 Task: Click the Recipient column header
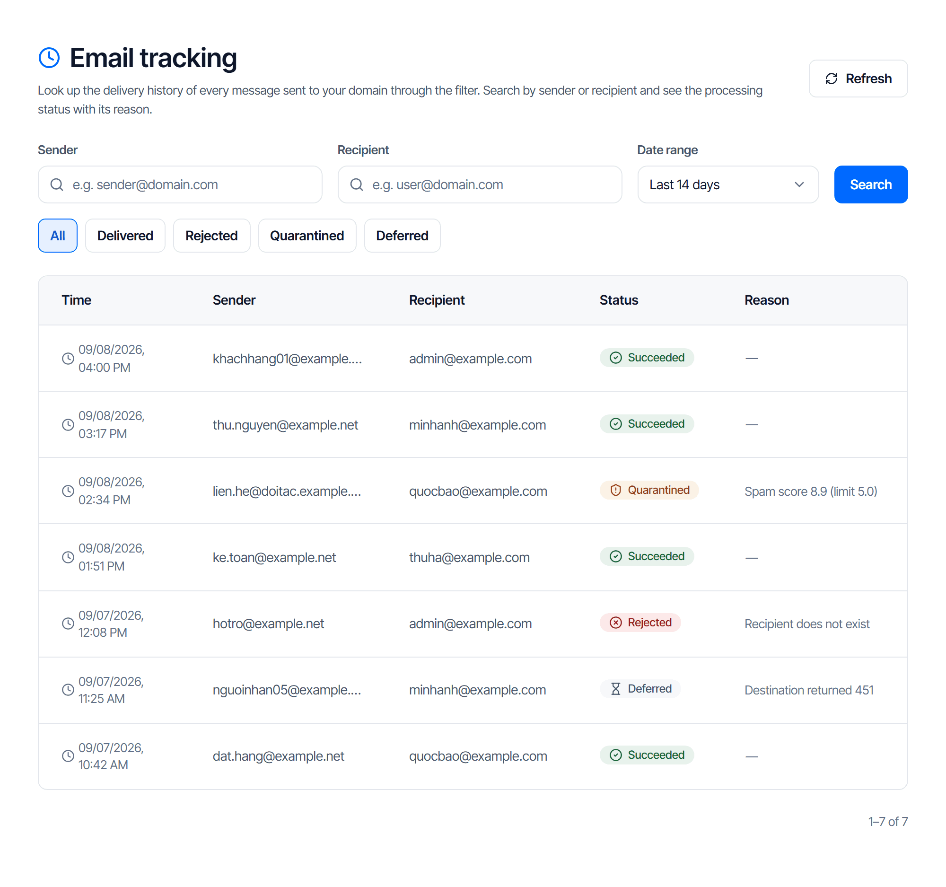pyautogui.click(x=437, y=300)
